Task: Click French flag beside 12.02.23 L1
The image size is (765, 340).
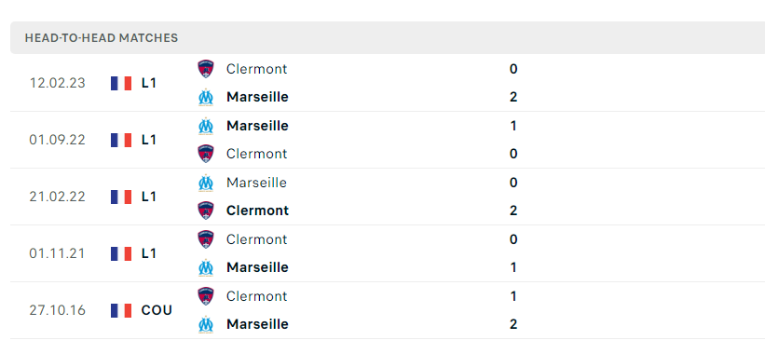Action: (x=121, y=84)
